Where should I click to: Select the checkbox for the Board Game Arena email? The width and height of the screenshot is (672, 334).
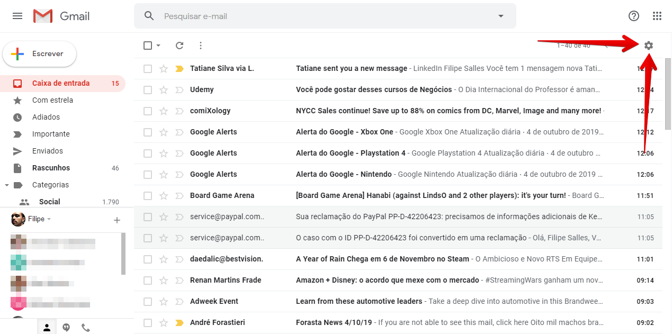click(x=147, y=195)
